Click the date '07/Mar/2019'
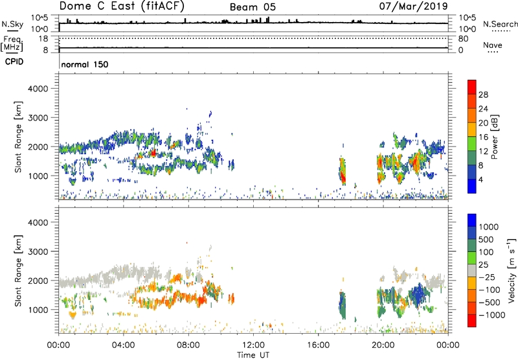 coord(413,6)
